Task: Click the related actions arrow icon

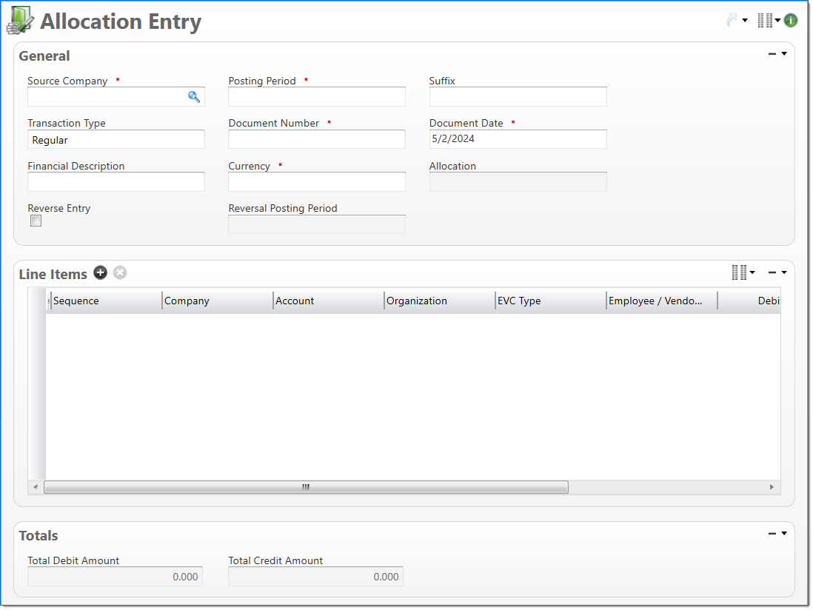Action: (x=732, y=21)
